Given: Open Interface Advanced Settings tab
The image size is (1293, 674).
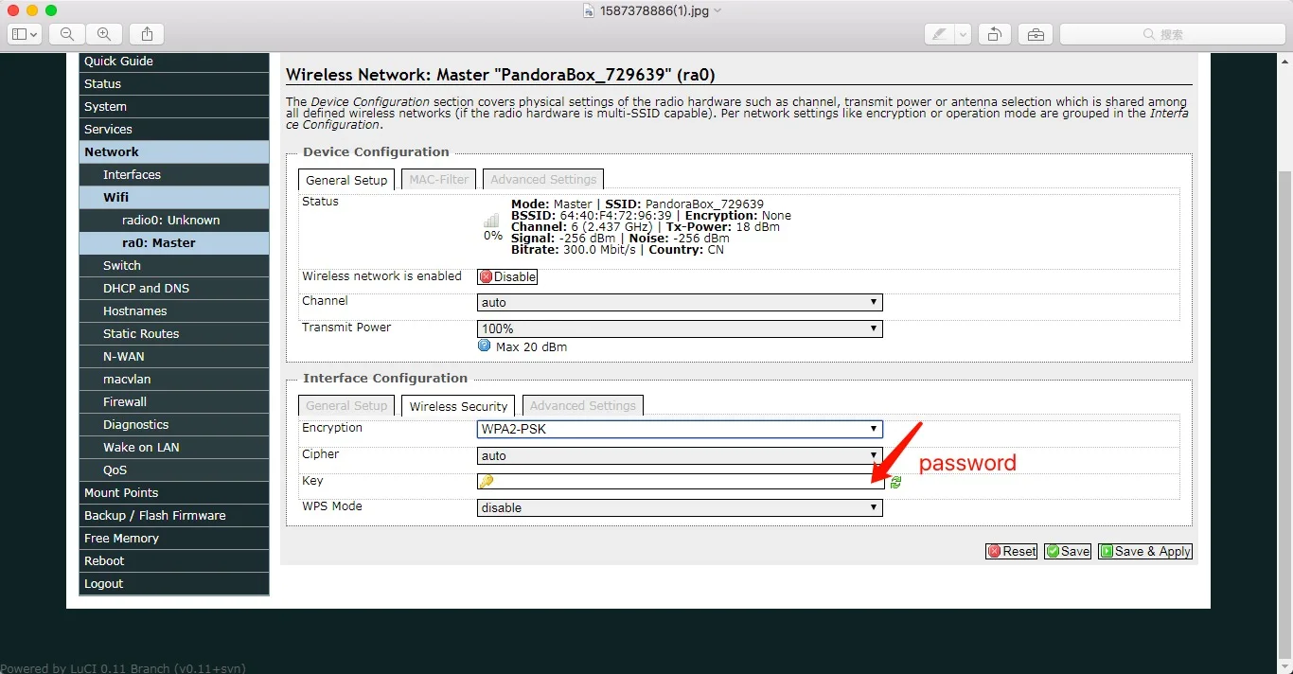Looking at the screenshot, I should click(583, 405).
